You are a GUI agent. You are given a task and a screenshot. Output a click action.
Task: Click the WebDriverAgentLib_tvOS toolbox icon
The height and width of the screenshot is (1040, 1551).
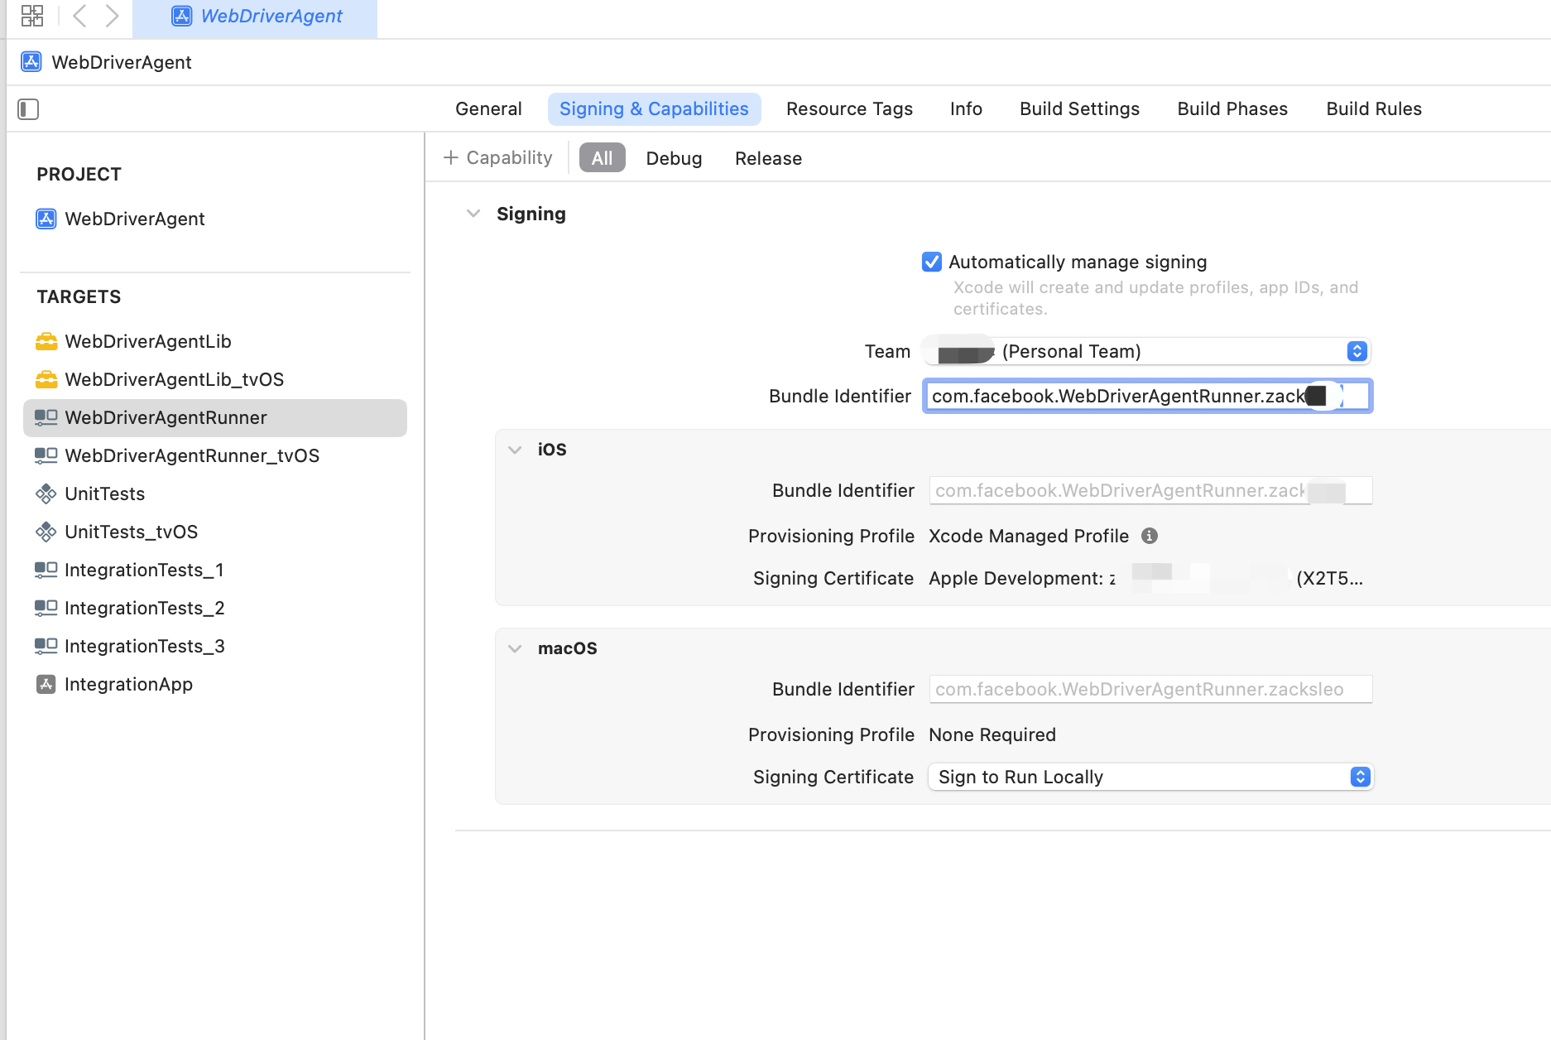pyautogui.click(x=46, y=379)
